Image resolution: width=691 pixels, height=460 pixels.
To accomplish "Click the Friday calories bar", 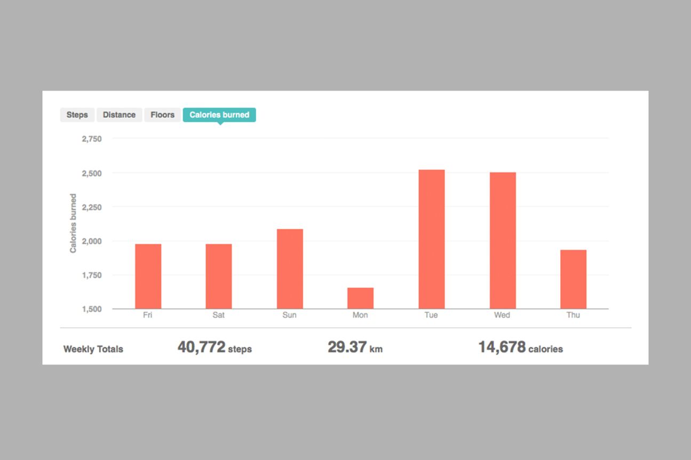I will [148, 277].
